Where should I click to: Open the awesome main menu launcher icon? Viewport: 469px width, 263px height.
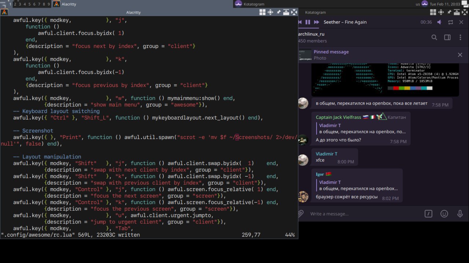coord(4,4)
